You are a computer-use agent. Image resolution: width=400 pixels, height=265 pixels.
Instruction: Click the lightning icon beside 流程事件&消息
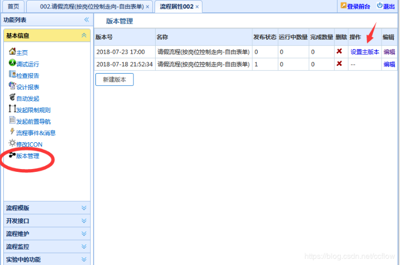coord(12,131)
